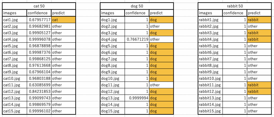Image resolution: width=274 pixels, height=117 pixels.
Task: Select the orange 'dog' cell for dog1.jpg
Action: [161, 19]
